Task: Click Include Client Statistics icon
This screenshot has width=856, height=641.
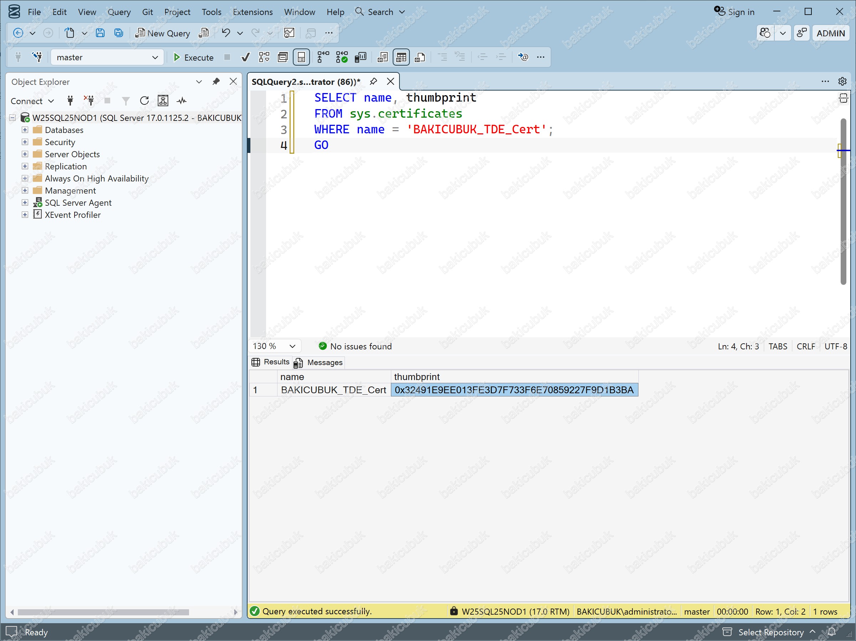Action: [361, 57]
